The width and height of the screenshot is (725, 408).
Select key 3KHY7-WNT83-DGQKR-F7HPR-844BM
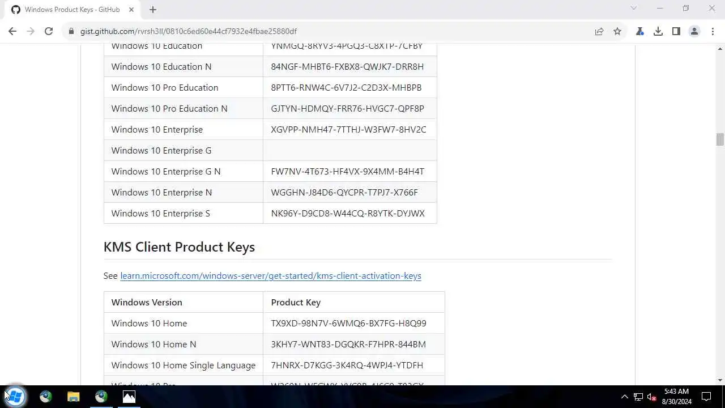[348, 344]
